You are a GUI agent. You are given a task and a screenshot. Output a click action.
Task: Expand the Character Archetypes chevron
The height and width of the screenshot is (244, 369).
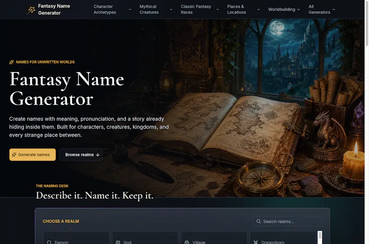pyautogui.click(x=130, y=9)
